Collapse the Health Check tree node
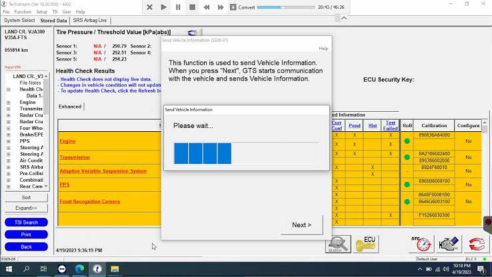492x277 pixels. pyautogui.click(x=9, y=89)
